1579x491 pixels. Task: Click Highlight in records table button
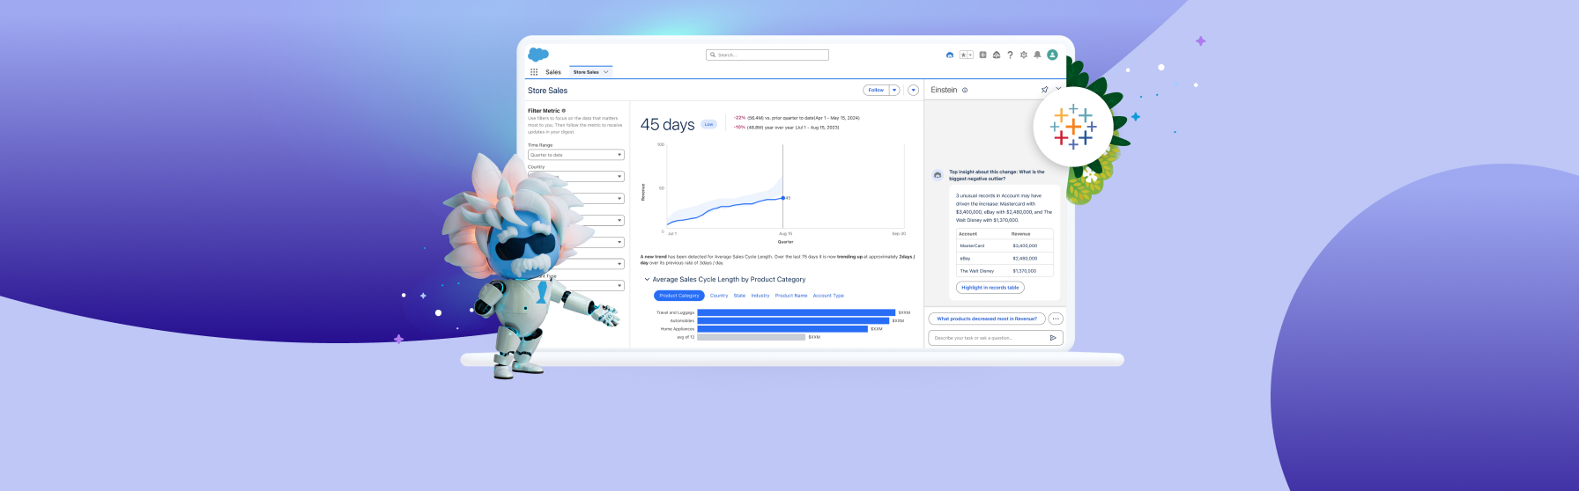click(990, 288)
